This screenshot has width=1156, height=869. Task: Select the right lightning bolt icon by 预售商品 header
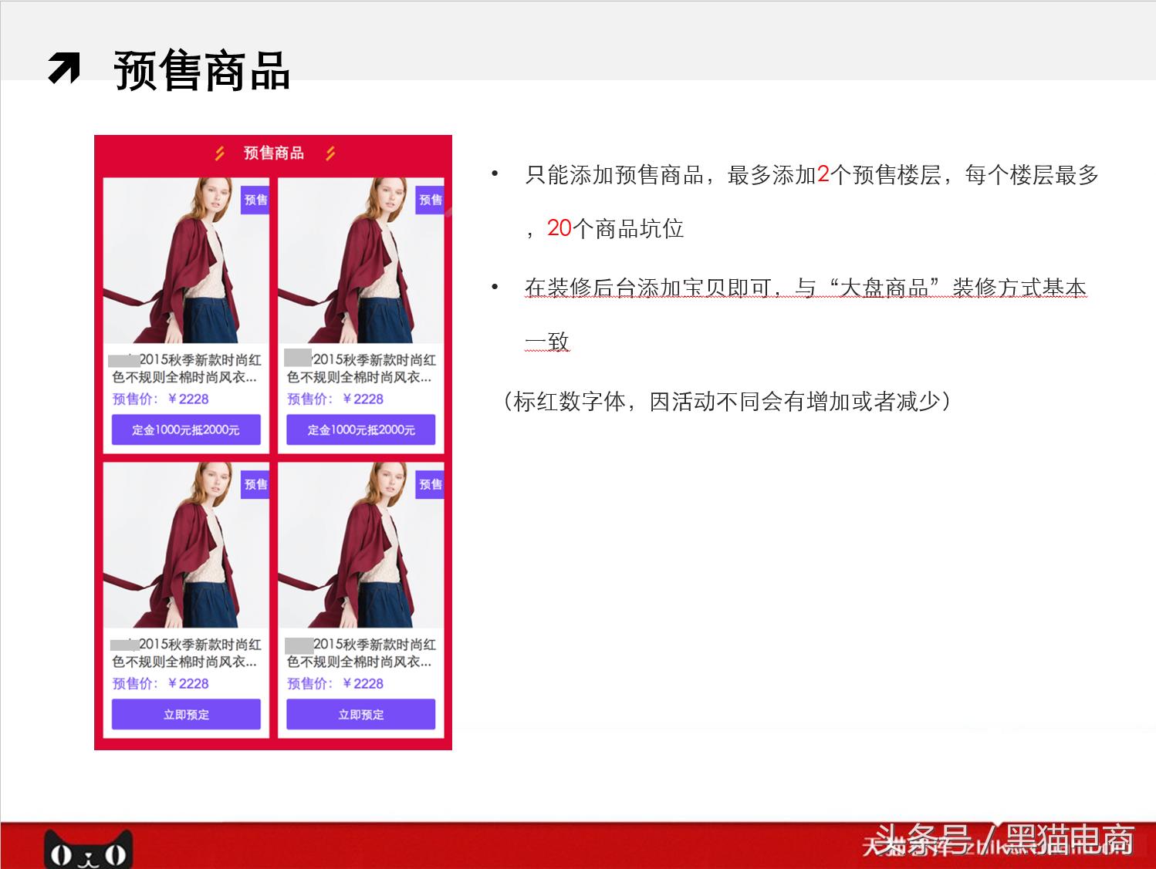coord(331,153)
